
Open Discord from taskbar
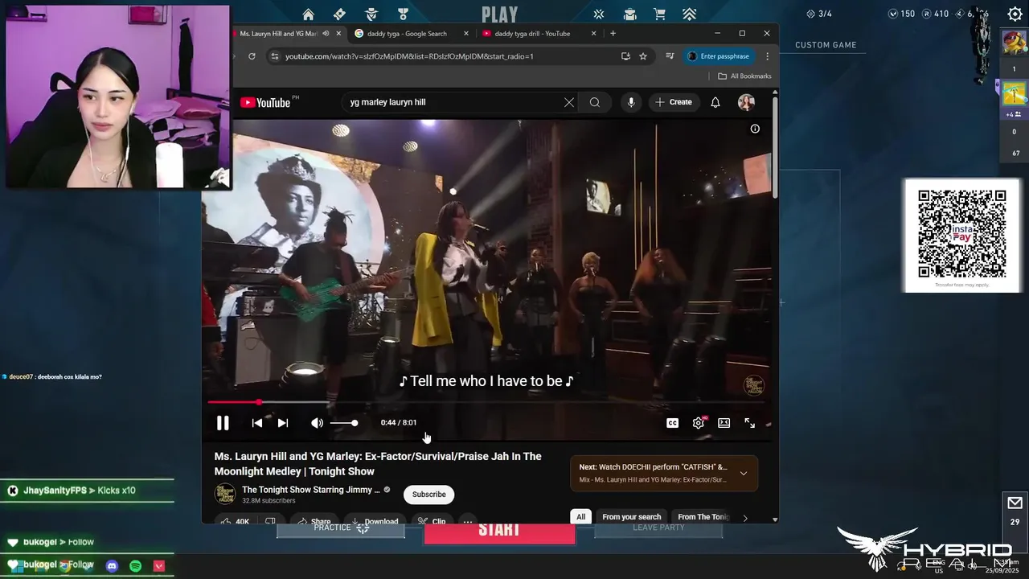(112, 566)
